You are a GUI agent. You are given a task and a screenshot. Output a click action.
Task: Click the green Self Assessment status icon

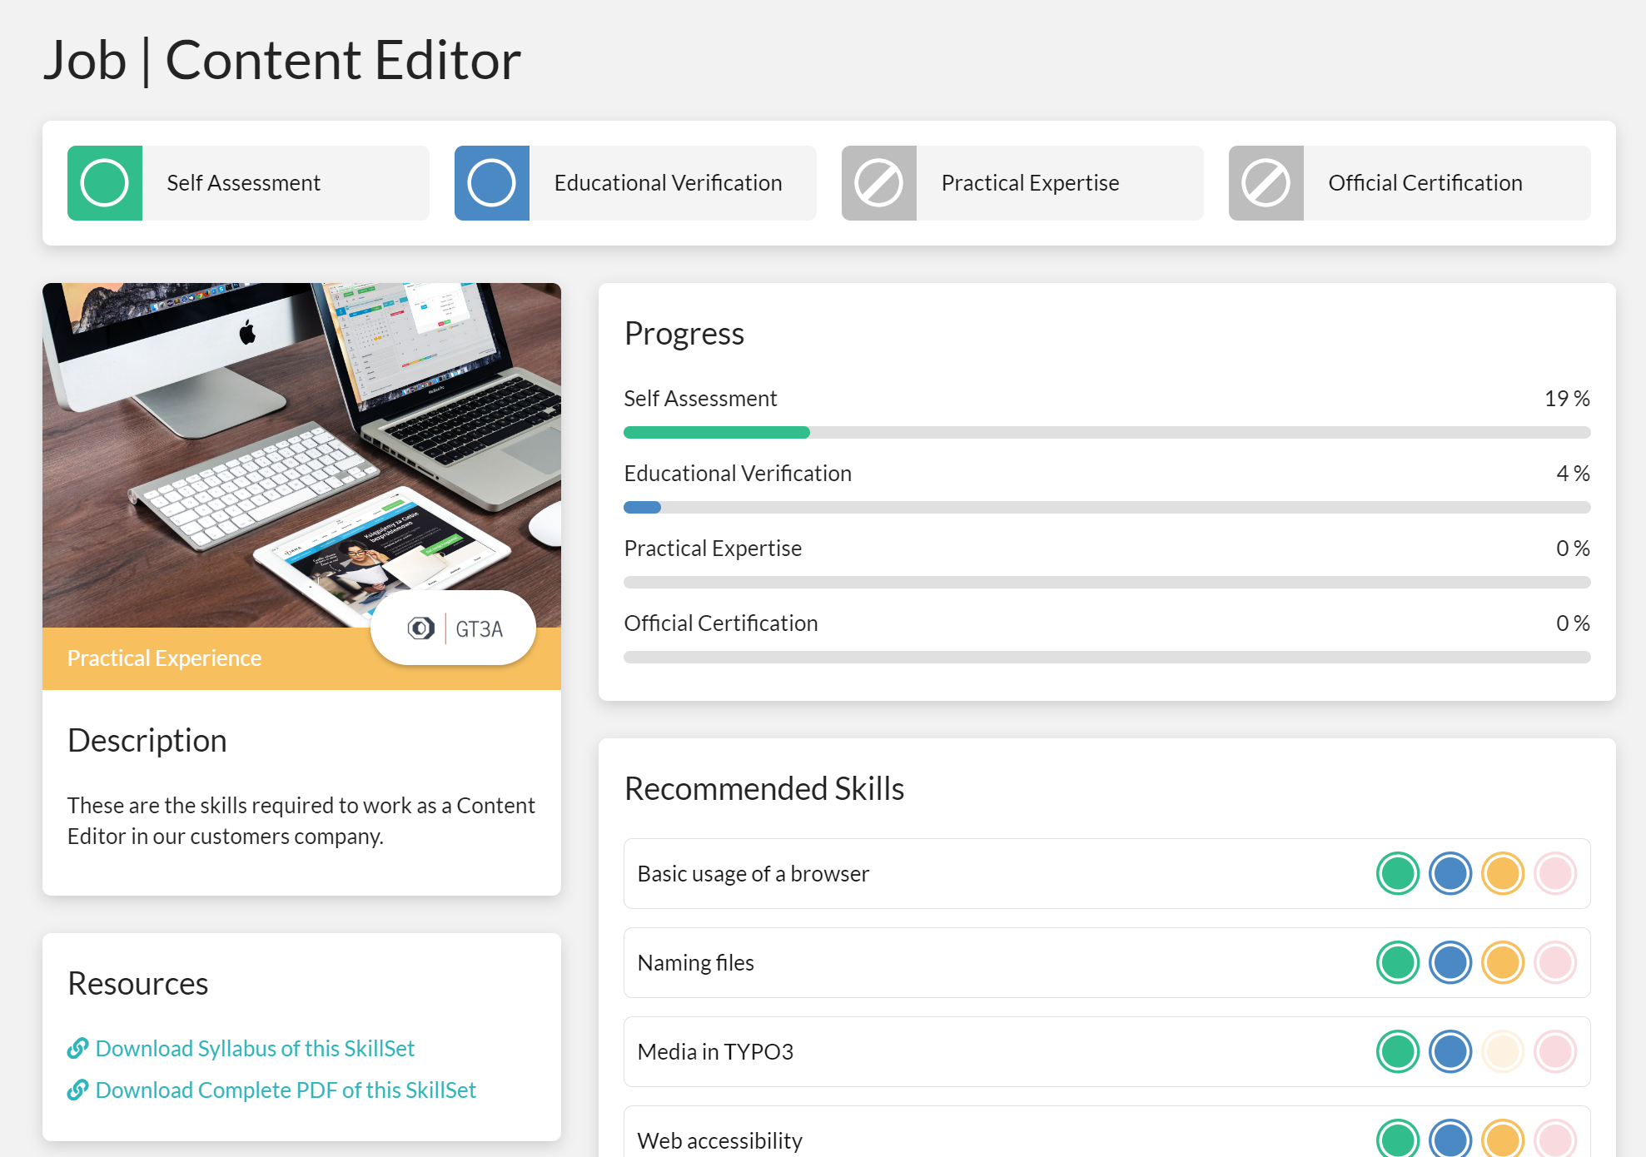[105, 183]
